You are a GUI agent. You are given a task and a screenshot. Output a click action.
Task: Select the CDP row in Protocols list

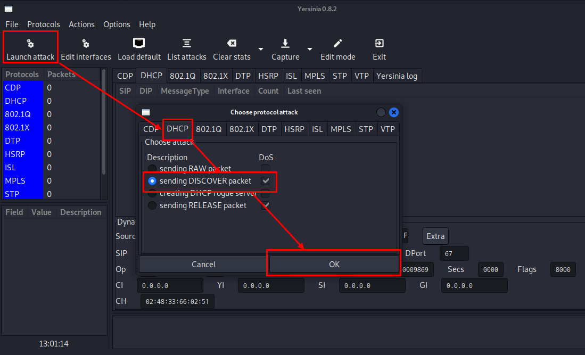52,88
